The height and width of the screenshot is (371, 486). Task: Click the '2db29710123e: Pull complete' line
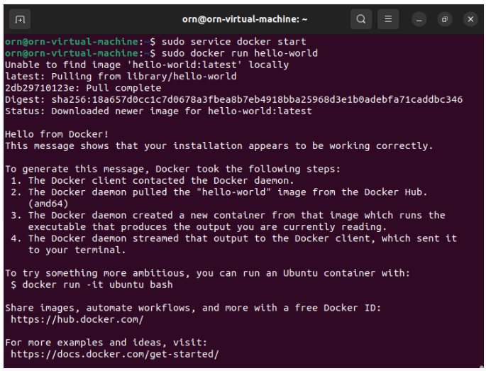[83, 88]
